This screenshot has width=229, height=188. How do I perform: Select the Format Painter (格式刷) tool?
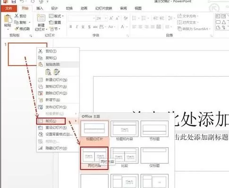point(22,29)
